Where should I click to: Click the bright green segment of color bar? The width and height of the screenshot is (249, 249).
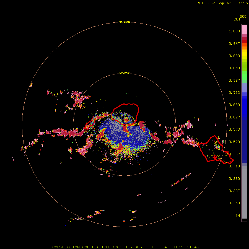click(x=244, y=76)
